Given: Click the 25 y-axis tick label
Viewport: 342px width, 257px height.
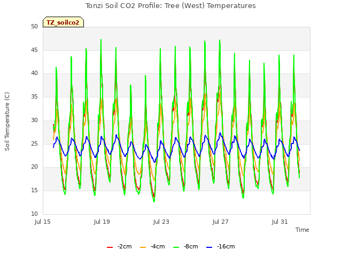Looking at the screenshot, I should pyautogui.click(x=34, y=143).
